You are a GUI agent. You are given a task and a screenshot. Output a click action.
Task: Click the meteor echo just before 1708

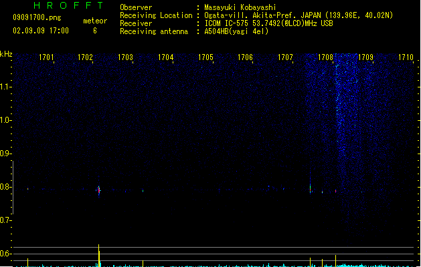click(x=310, y=188)
